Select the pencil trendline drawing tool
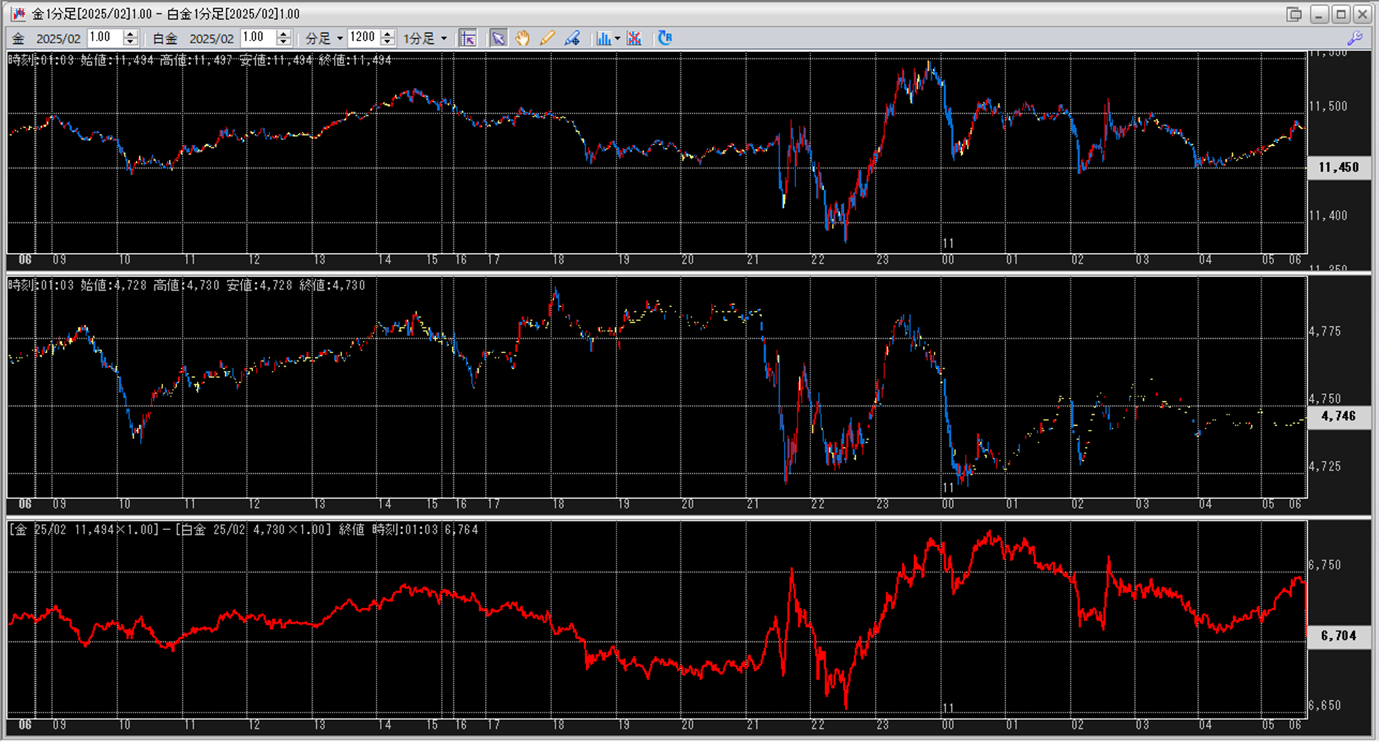1379x742 pixels. click(x=547, y=38)
